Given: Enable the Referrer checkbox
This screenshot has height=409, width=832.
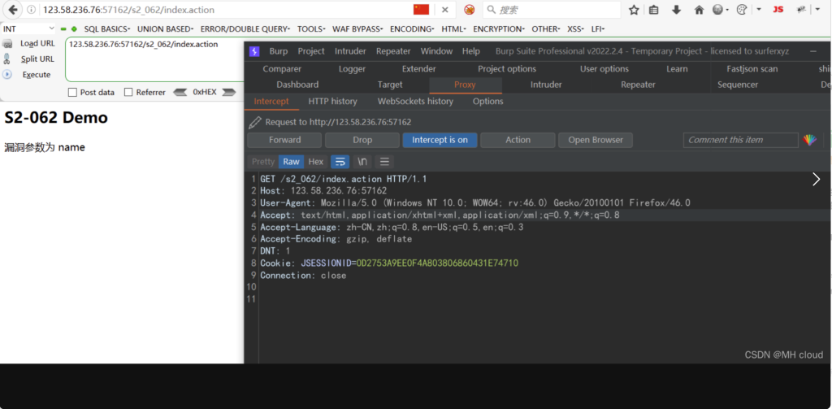Looking at the screenshot, I should (128, 93).
